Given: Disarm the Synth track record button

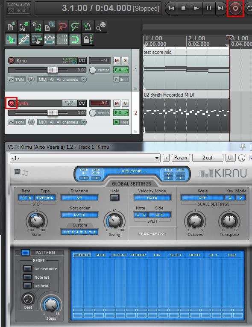Looking at the screenshot, I should pos(11,103).
